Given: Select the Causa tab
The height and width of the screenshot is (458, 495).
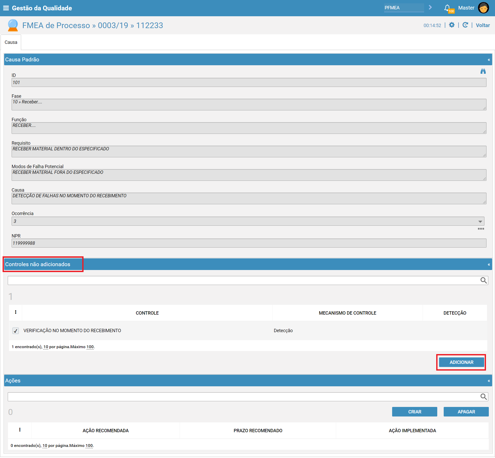Looking at the screenshot, I should 11,42.
